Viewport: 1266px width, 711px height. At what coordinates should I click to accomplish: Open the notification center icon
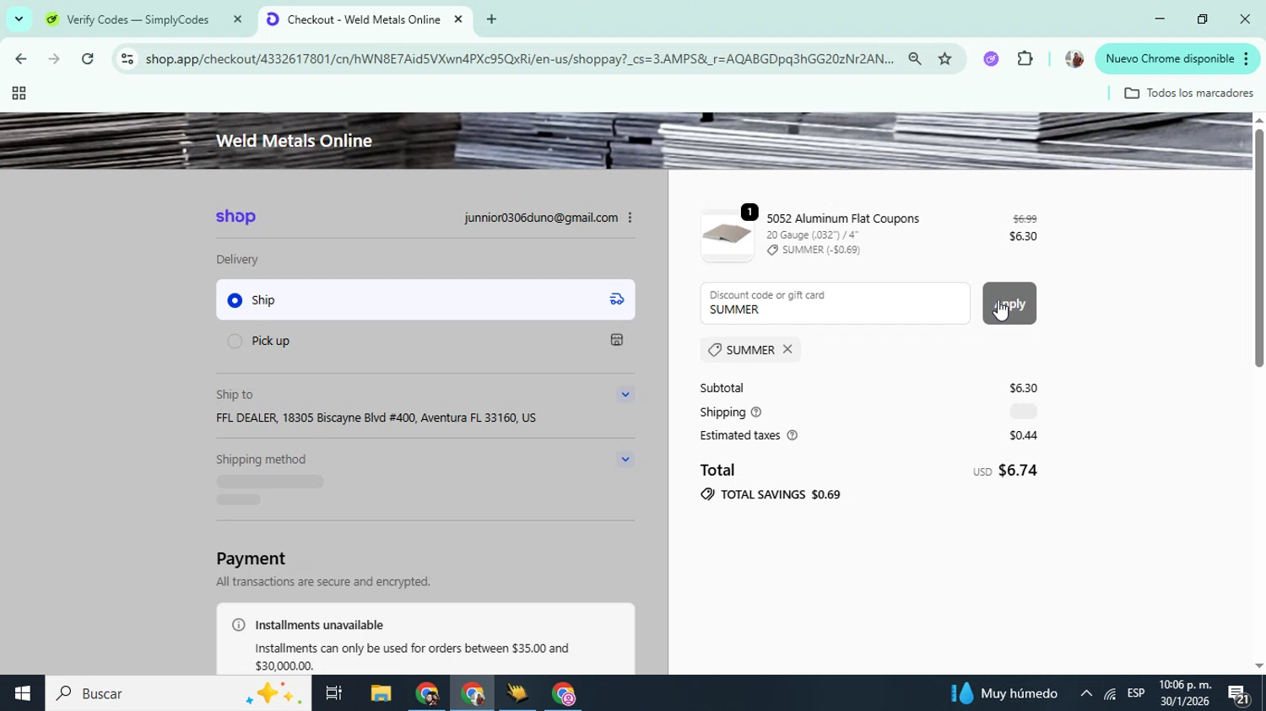(1239, 693)
